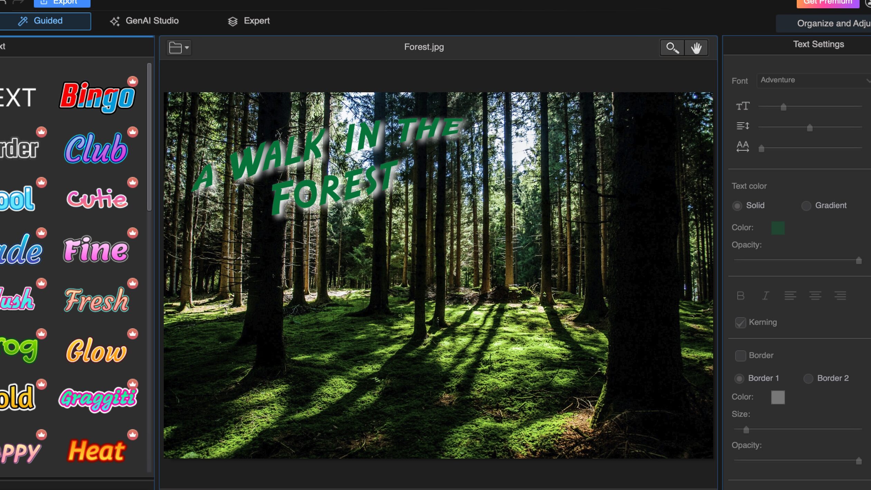Apply the Graffiti text style preset
Image resolution: width=871 pixels, height=490 pixels.
pos(98,398)
